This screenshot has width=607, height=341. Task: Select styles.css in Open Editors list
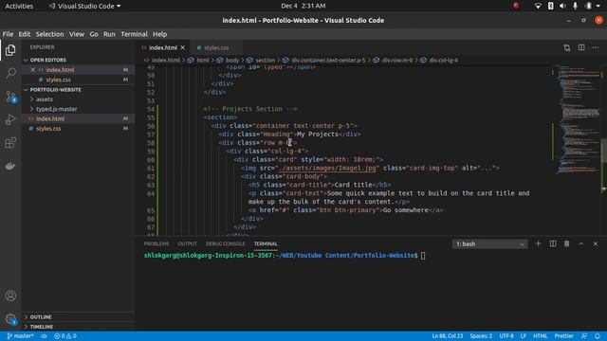click(x=59, y=80)
